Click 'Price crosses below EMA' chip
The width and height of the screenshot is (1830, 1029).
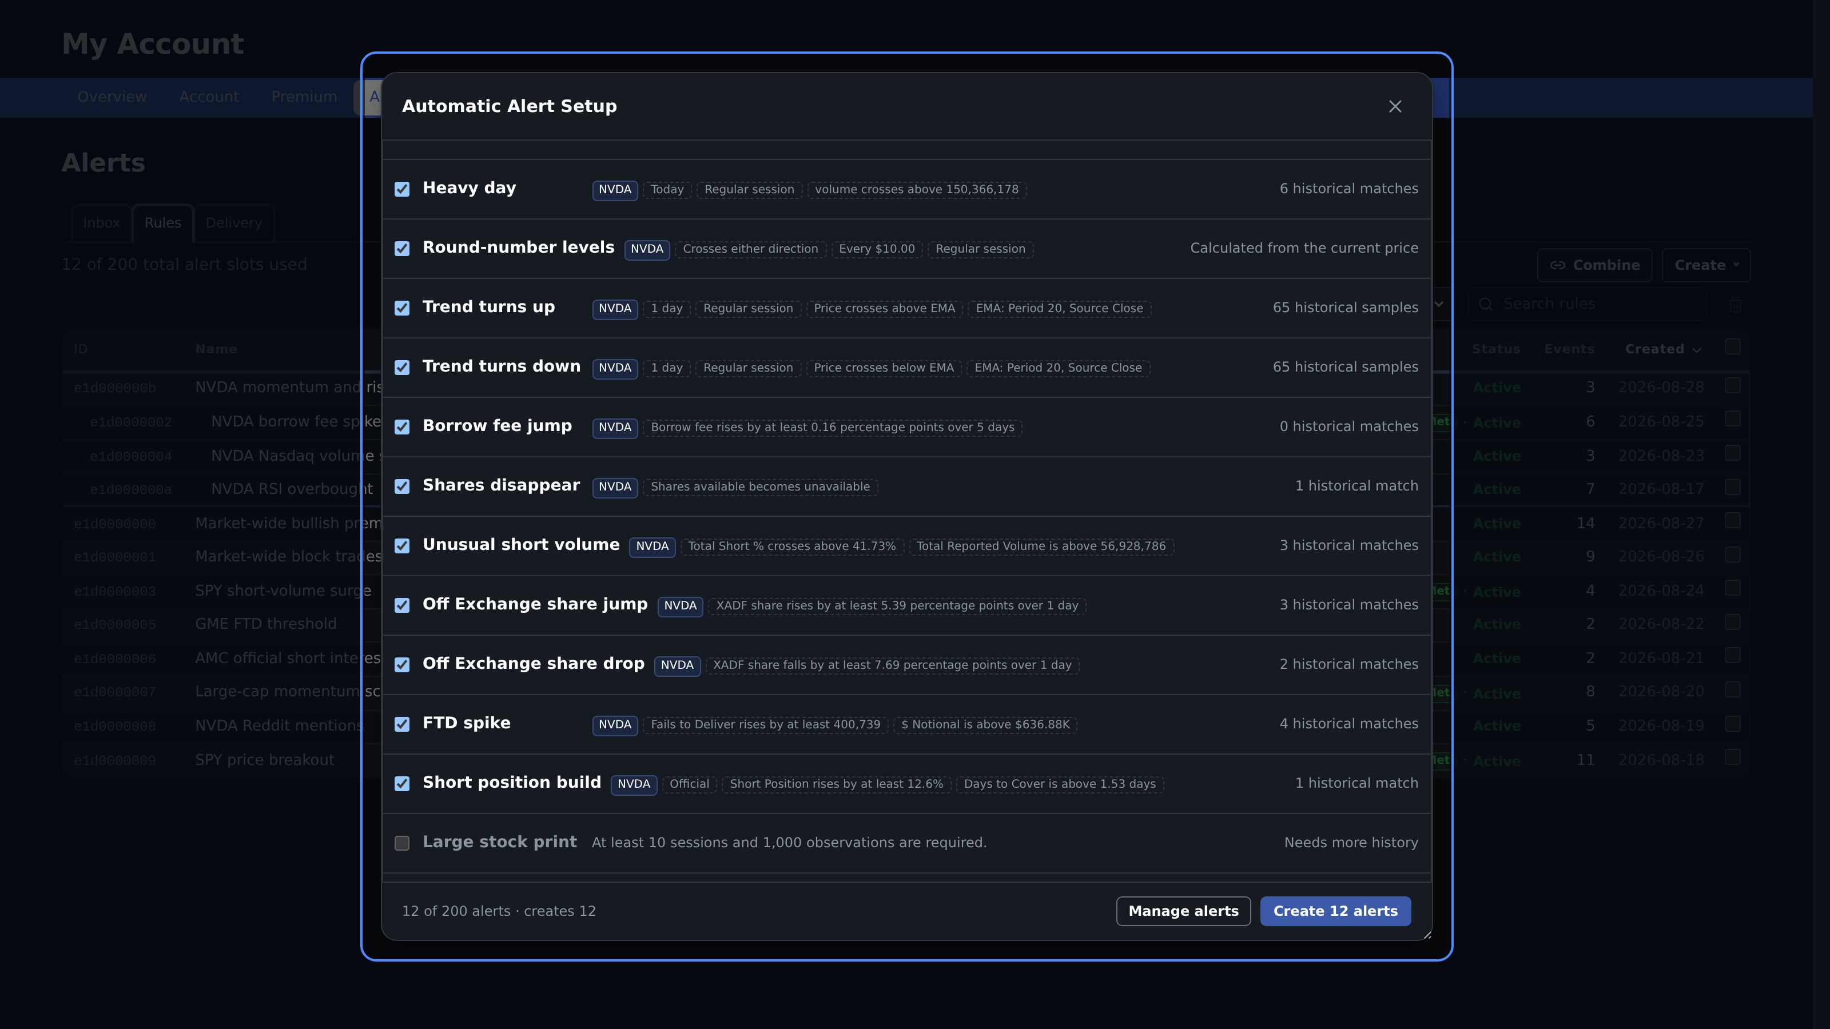click(x=884, y=368)
